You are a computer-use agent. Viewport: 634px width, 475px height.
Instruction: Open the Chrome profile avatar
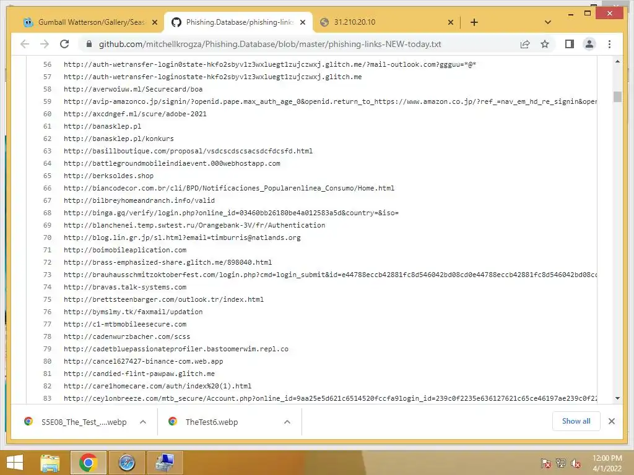tap(589, 44)
